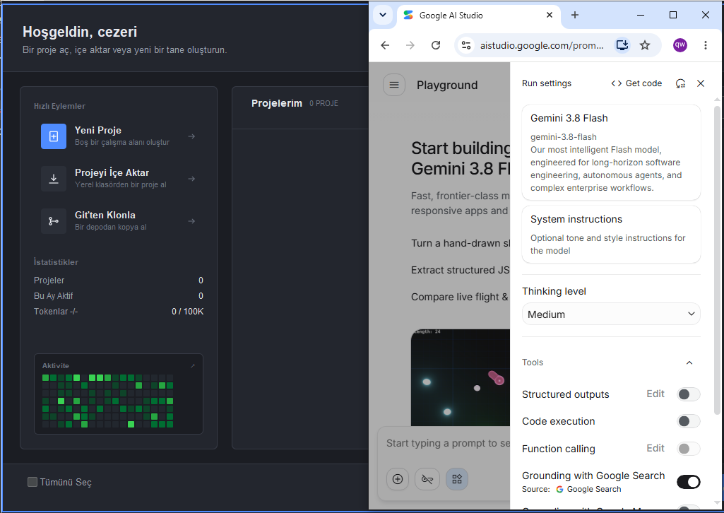Turn on the Code execution toggle
724x513 pixels.
[689, 421]
